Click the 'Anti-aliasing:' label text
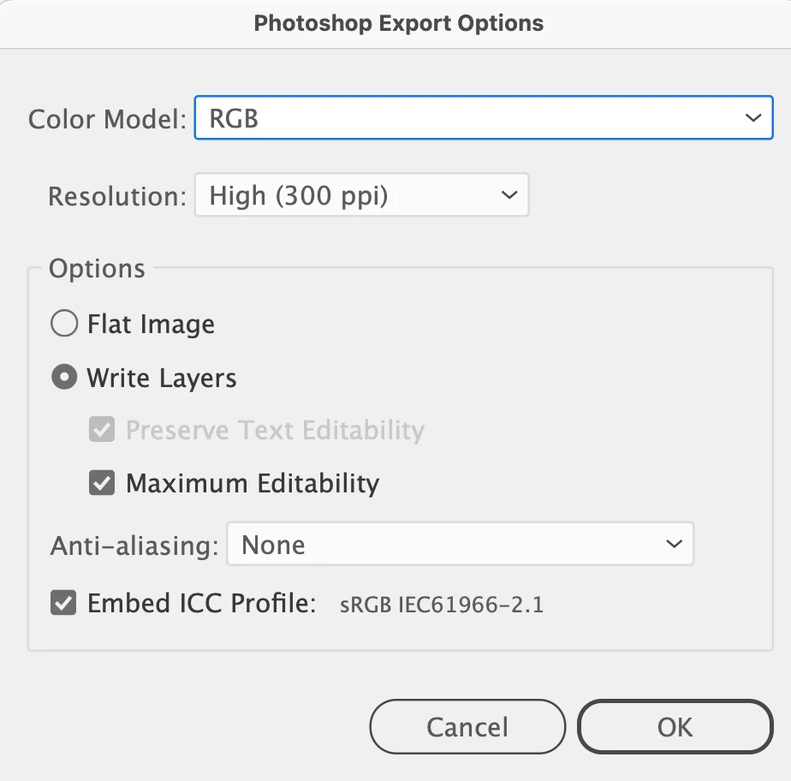791x781 pixels. 134,546
